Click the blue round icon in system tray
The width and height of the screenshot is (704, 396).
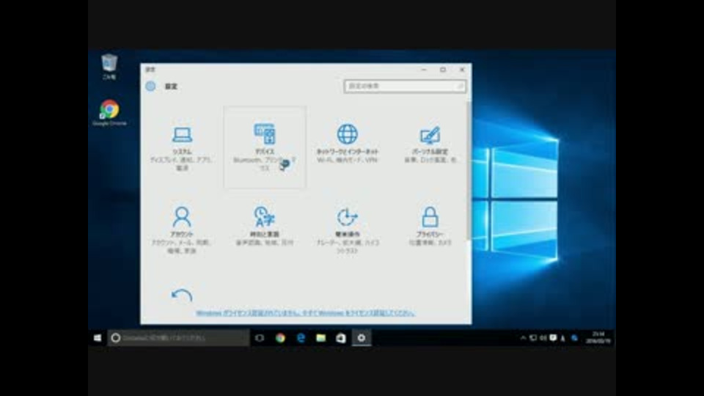click(574, 337)
